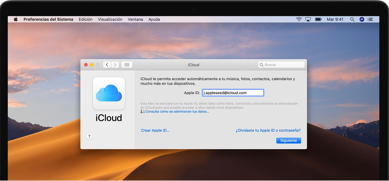
Task: Open 'Consulta cómo se administran tus datos' link
Action: pyautogui.click(x=177, y=111)
